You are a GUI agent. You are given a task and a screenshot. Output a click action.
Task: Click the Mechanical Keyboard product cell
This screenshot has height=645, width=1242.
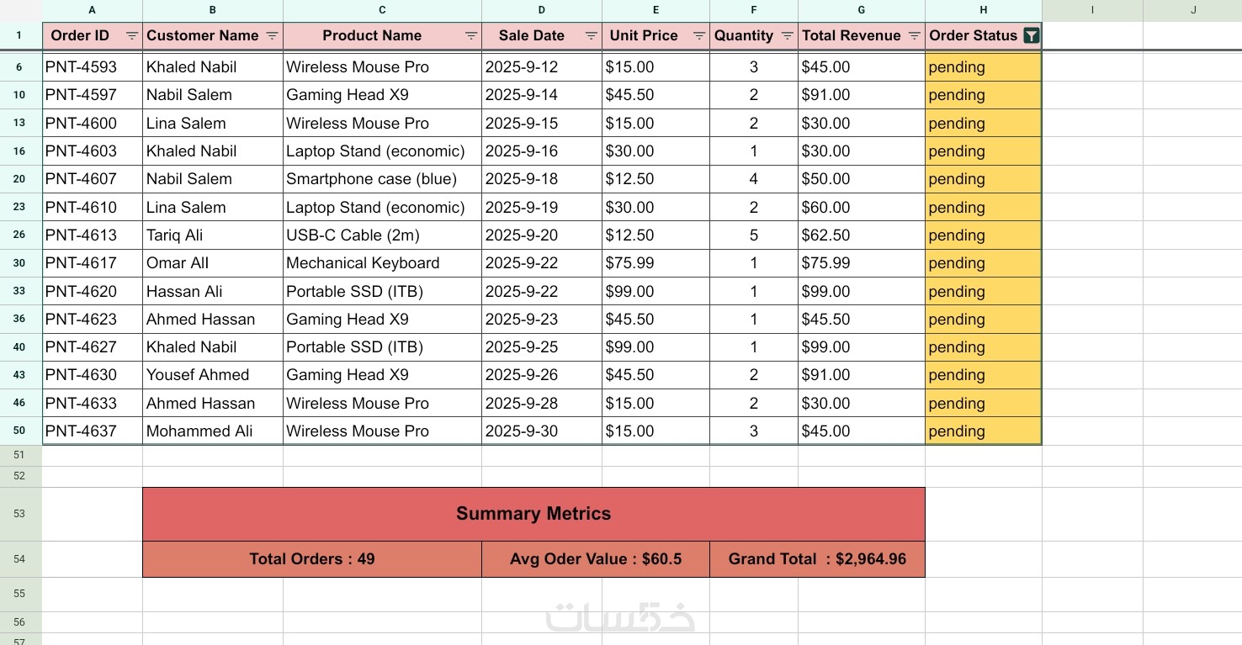(363, 263)
